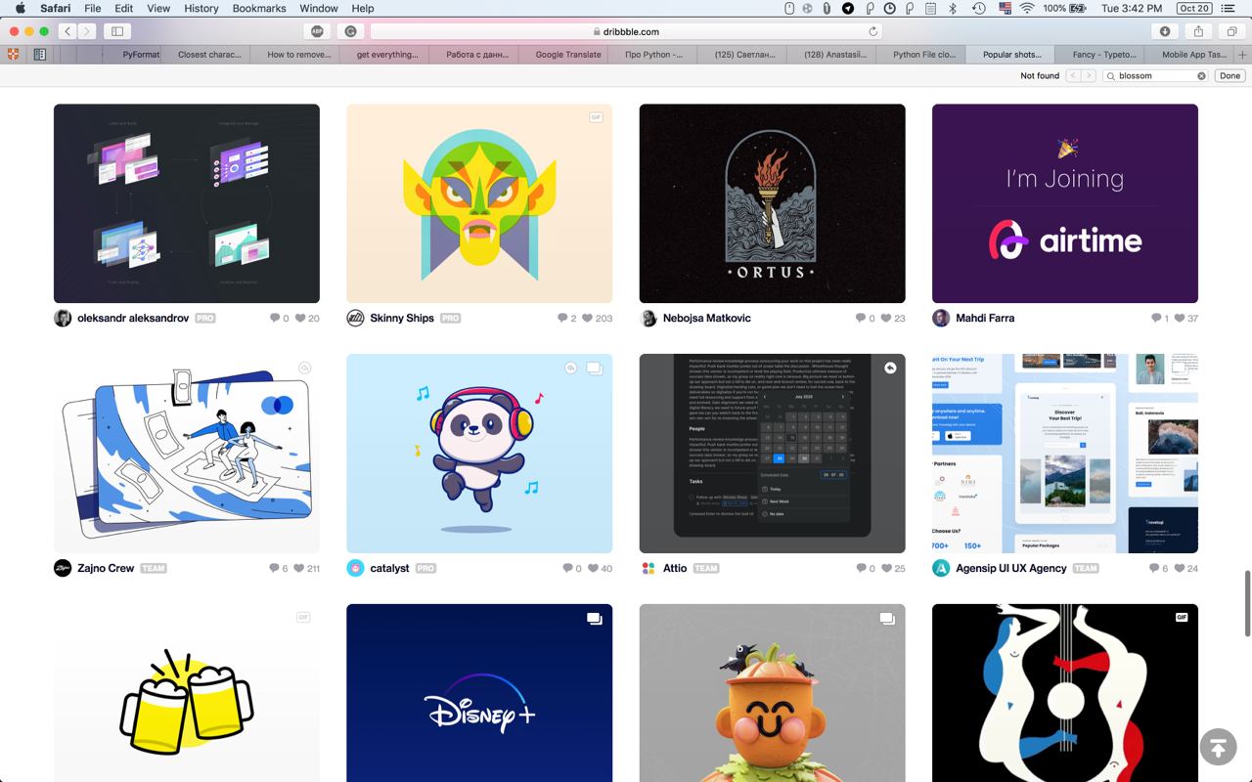This screenshot has height=782, width=1252.
Task: Open Mahdi Farra profile link
Action: click(985, 318)
